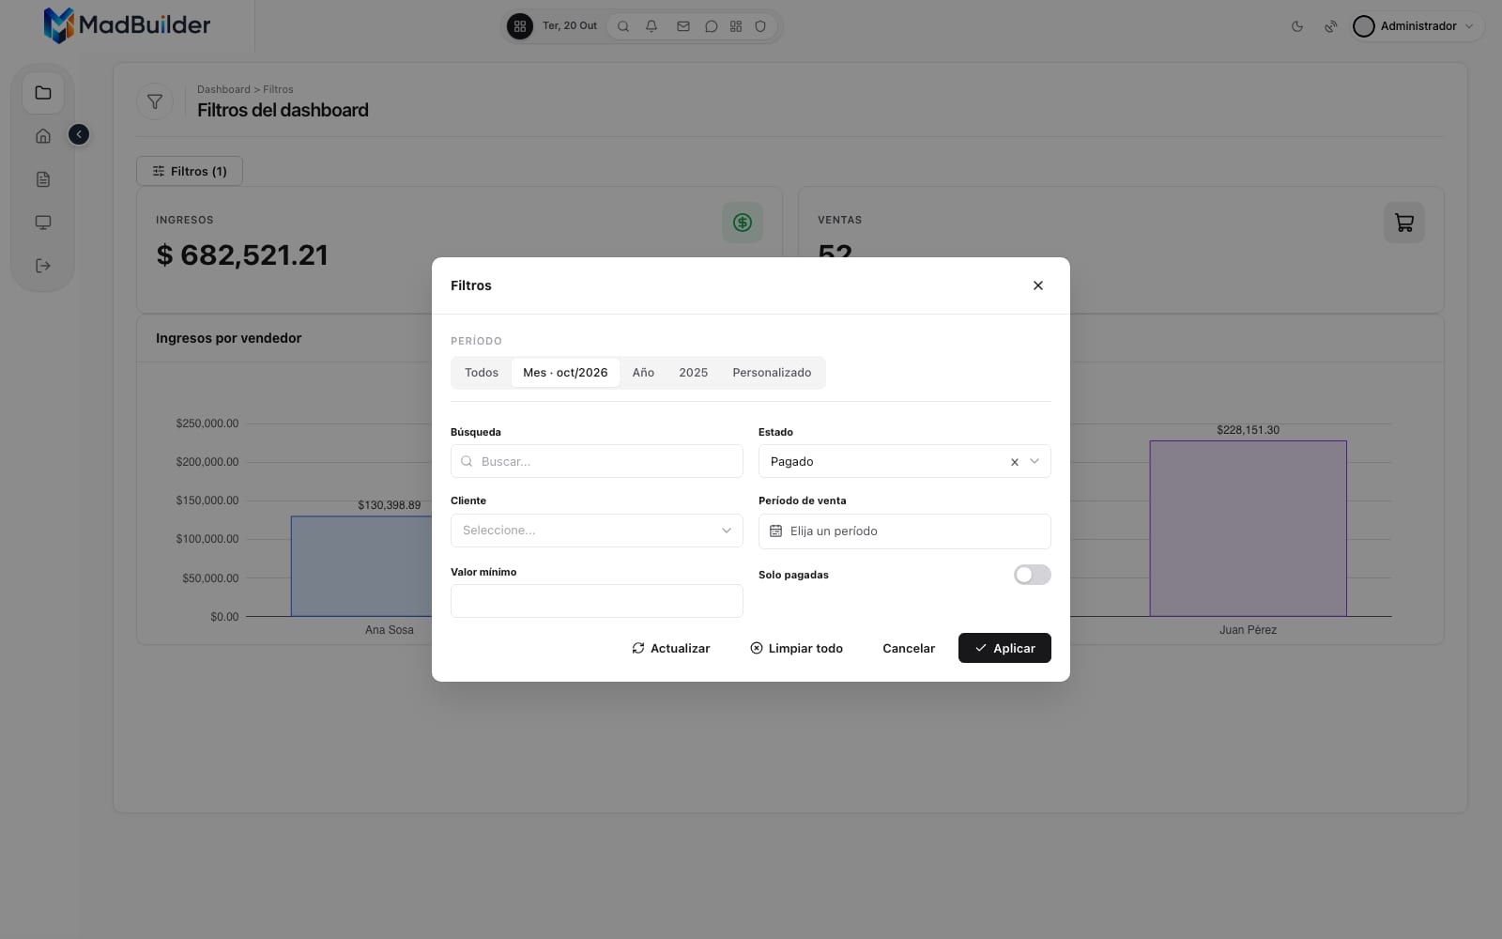Select the Mes · oct/2026 tab
1502x939 pixels.
pos(565,373)
